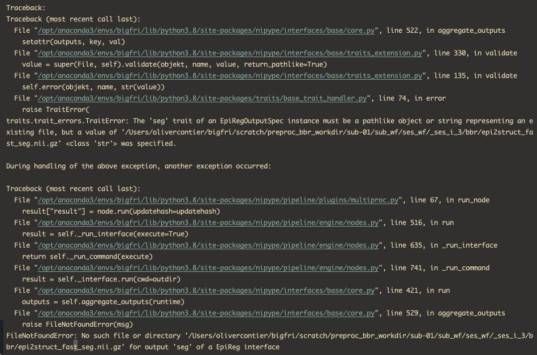Click the 'value = super(File, self).validate' line

click(x=174, y=64)
